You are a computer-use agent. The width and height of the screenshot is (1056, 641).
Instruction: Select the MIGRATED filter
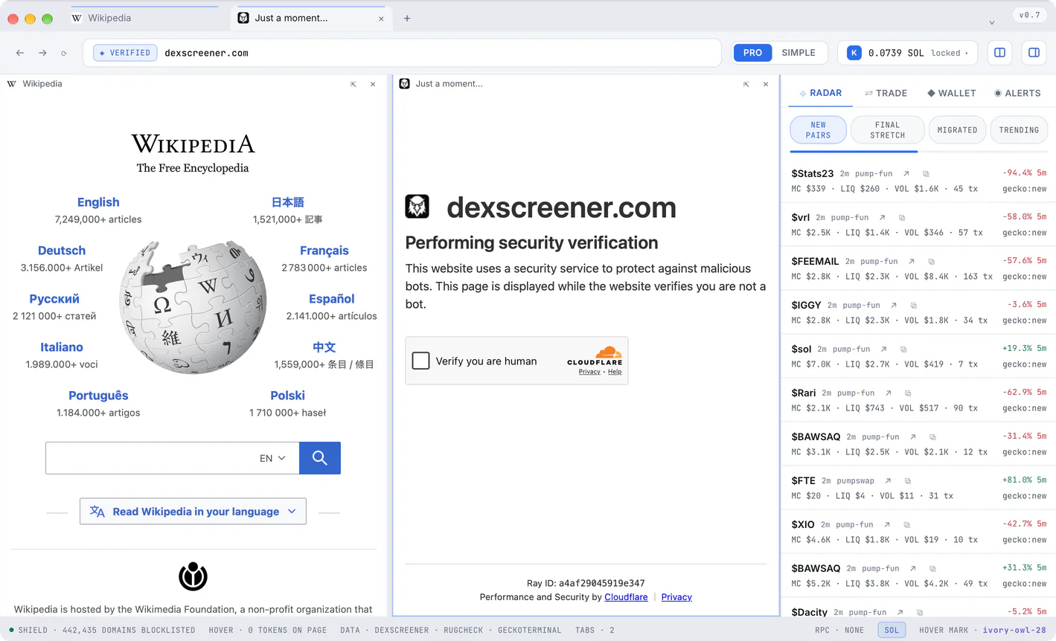click(957, 130)
